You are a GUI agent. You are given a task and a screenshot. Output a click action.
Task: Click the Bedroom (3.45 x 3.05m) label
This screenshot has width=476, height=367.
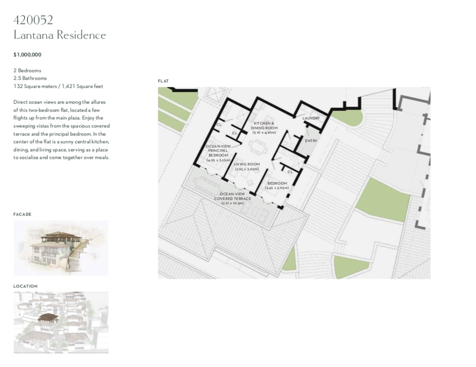[x=277, y=185]
